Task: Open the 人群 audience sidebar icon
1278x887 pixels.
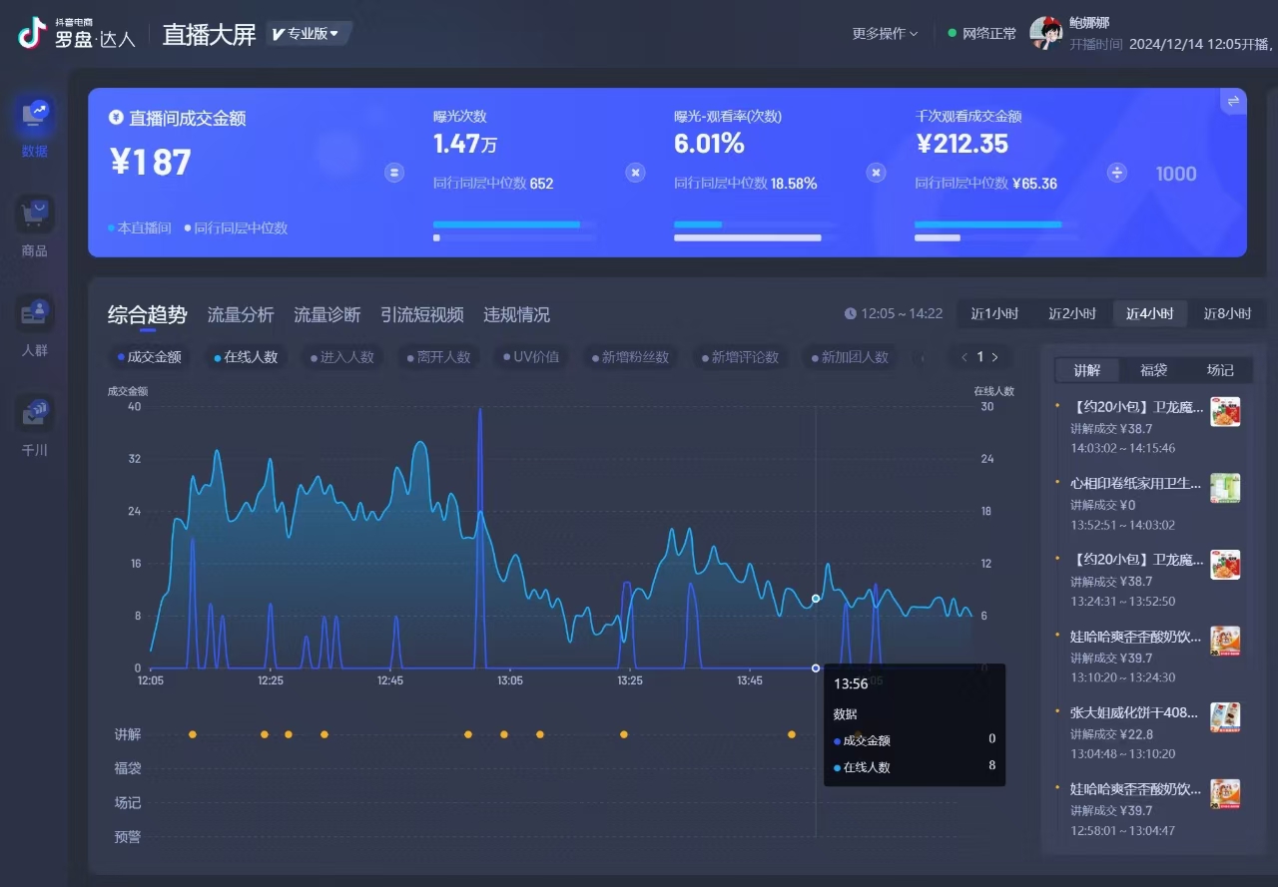Action: (35, 313)
